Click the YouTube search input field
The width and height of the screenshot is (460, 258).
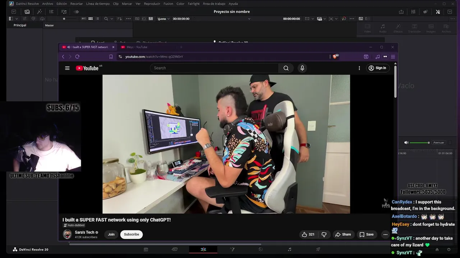click(x=215, y=68)
